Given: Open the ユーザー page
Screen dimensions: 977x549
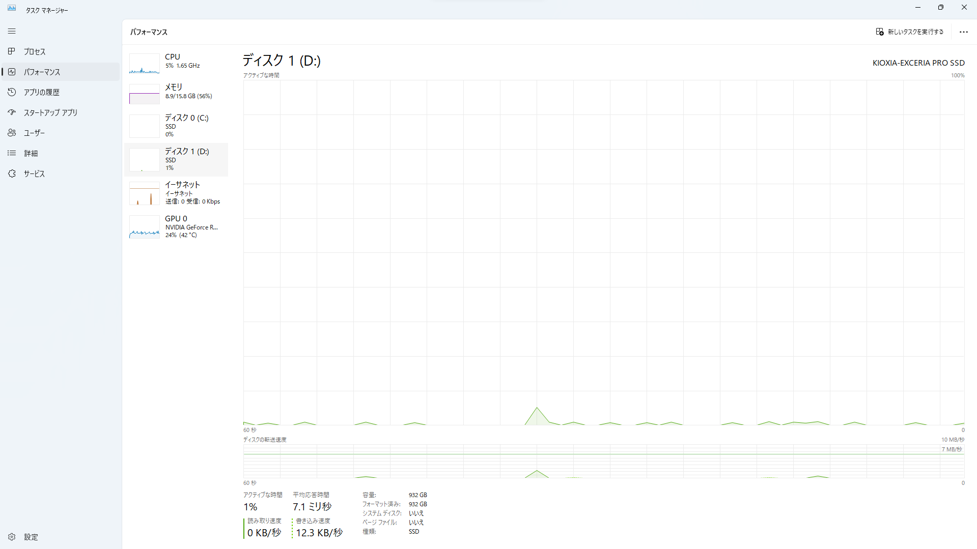Looking at the screenshot, I should (x=61, y=133).
